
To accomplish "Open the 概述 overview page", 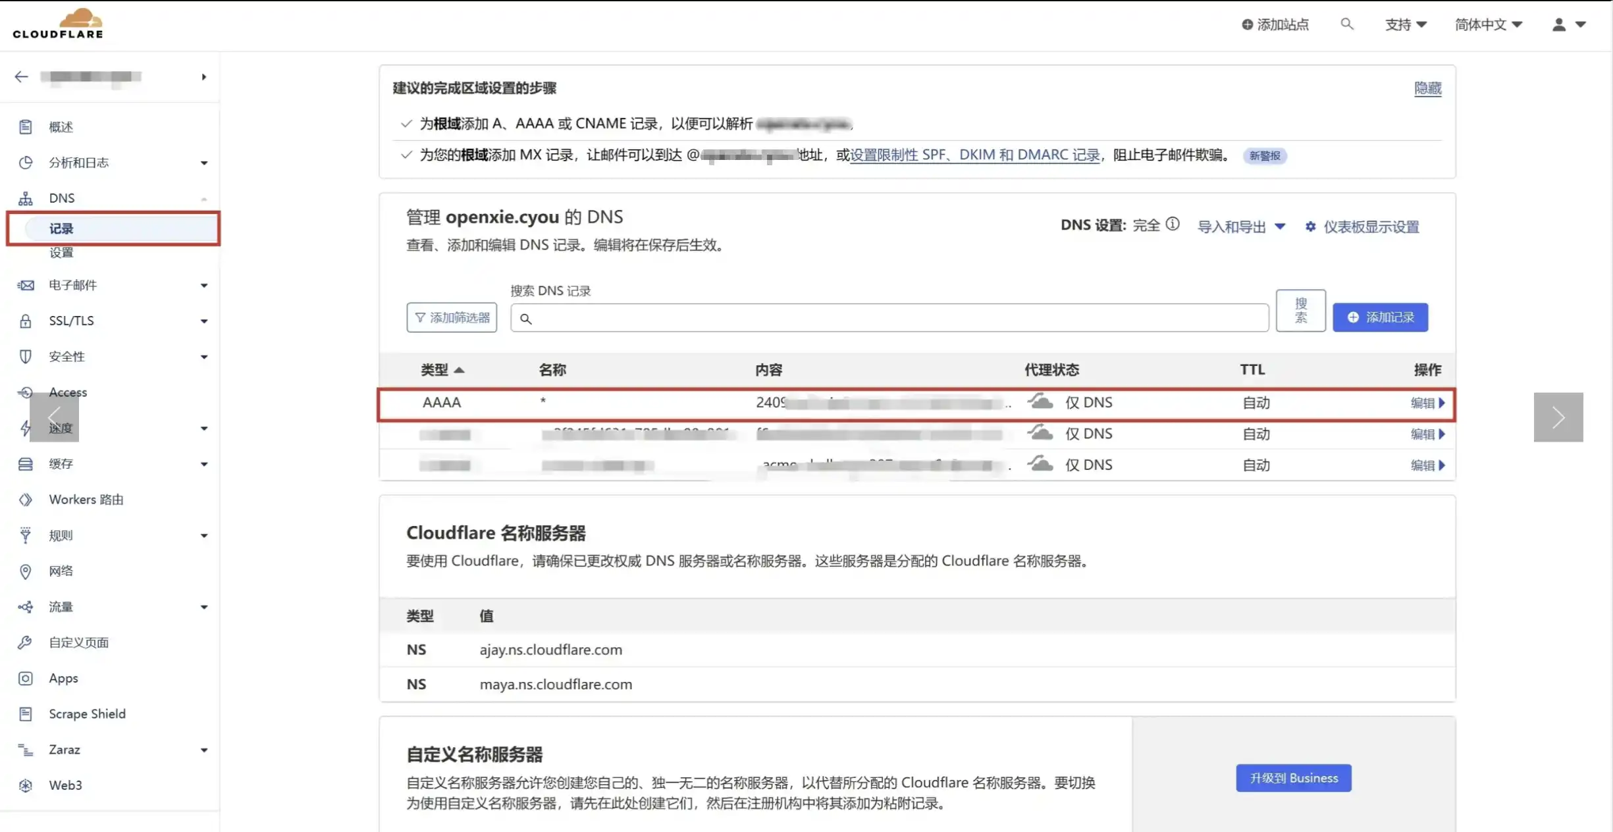I will (61, 127).
